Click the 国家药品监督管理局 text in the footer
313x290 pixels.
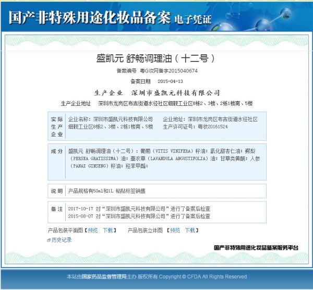pos(104,276)
